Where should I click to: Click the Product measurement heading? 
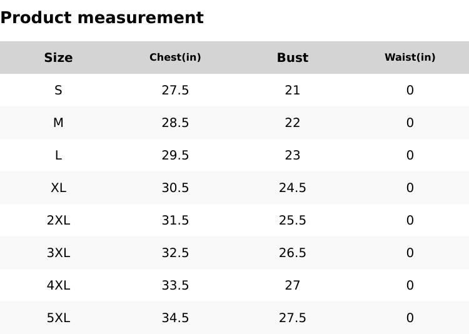coord(102,18)
